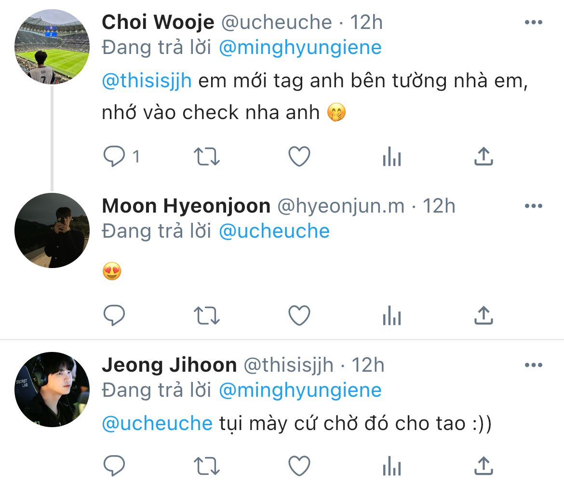The height and width of the screenshot is (485, 564).
Task: Open Choi Wooje's stadium profile picture
Action: (x=52, y=47)
